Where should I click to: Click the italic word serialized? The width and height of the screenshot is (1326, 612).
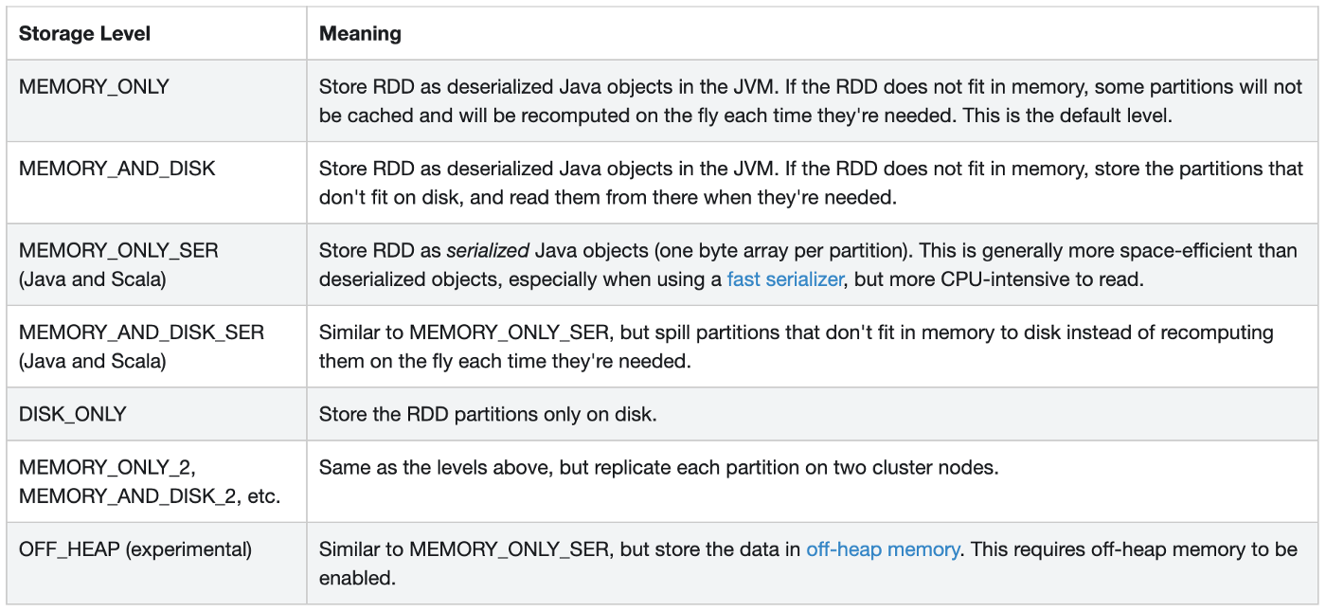(x=488, y=251)
